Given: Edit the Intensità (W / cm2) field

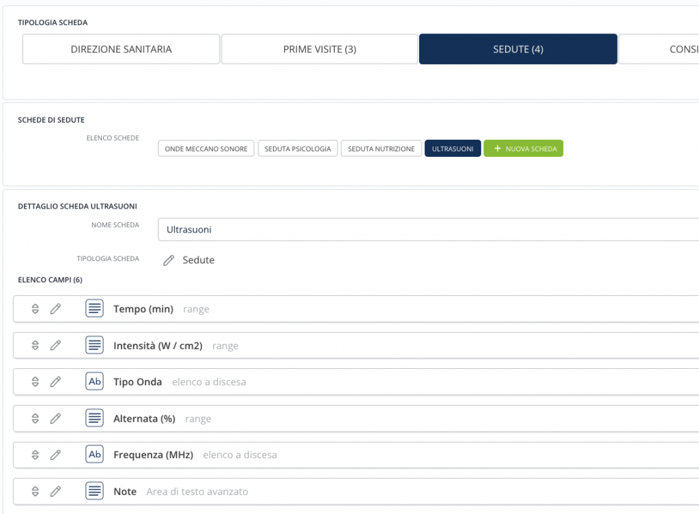Looking at the screenshot, I should [x=55, y=346].
